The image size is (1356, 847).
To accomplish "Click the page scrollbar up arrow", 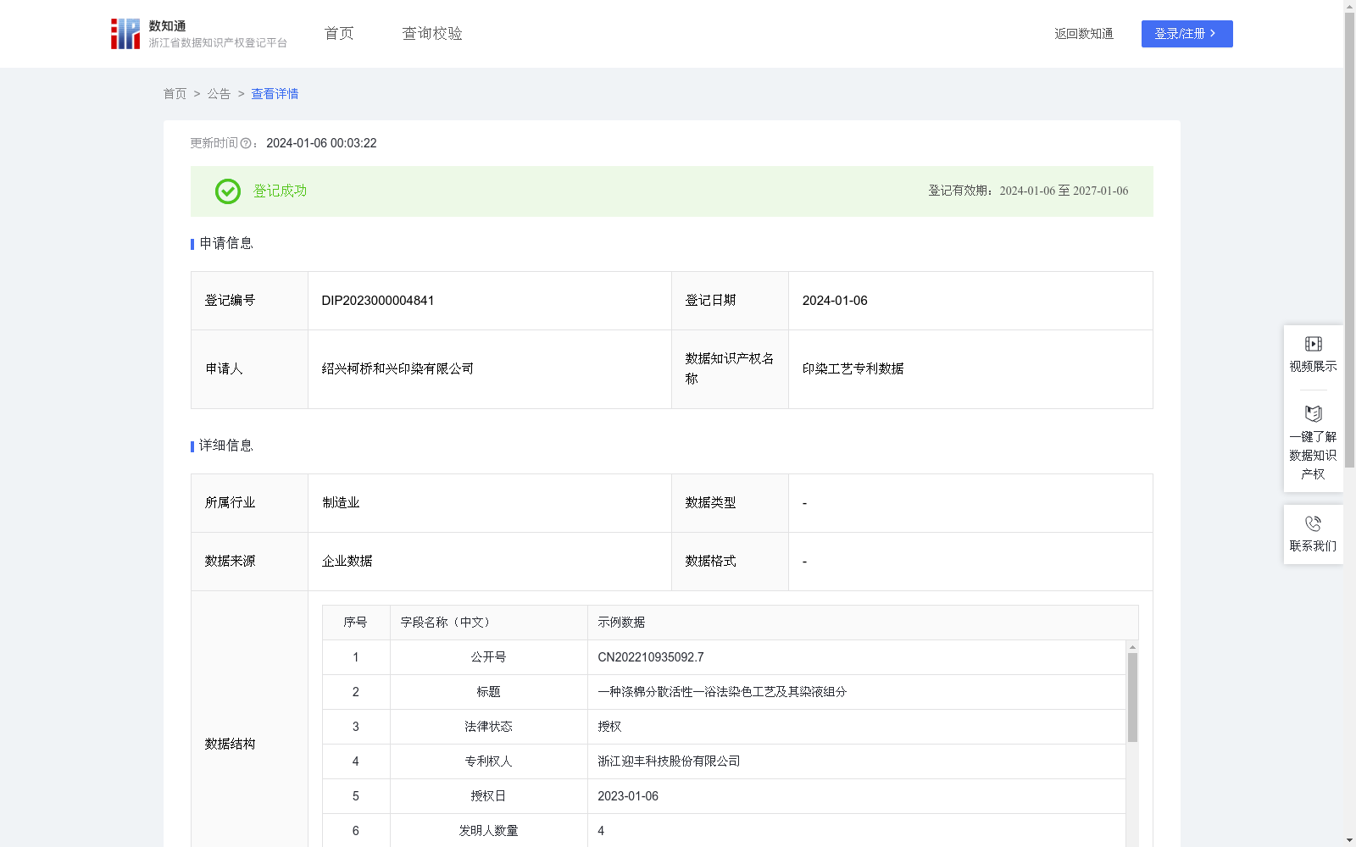I will coord(1349,6).
